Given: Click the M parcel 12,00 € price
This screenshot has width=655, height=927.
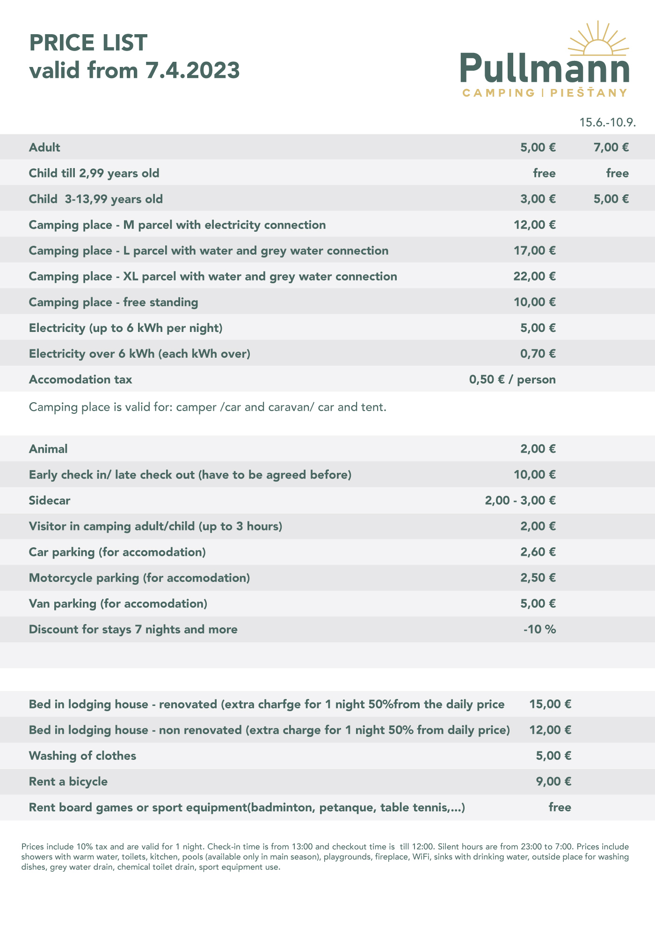Looking at the screenshot, I should tap(535, 225).
